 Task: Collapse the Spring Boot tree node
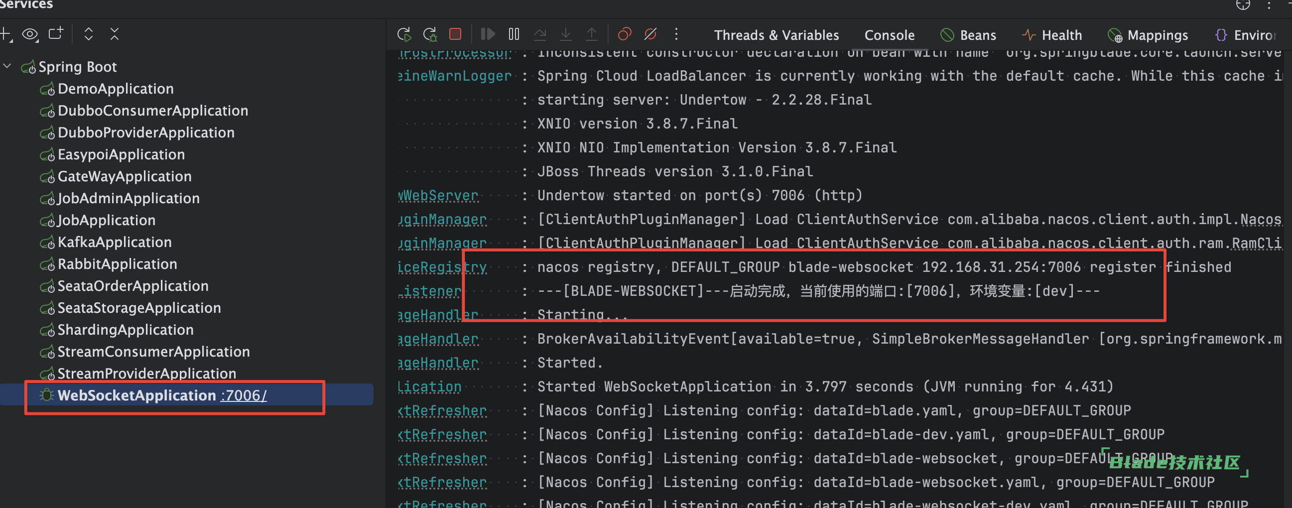pyautogui.click(x=7, y=66)
